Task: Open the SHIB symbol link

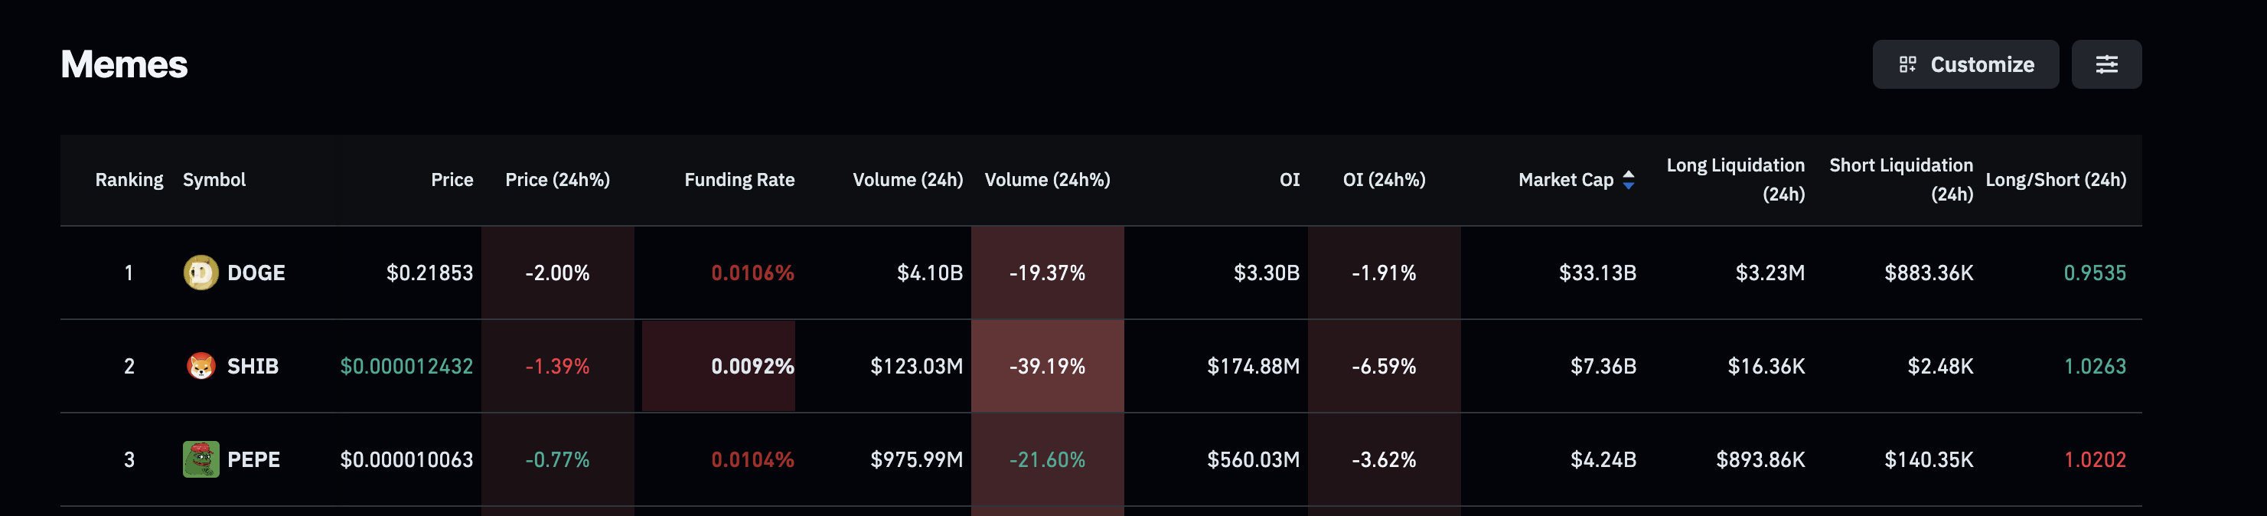Action: [253, 366]
